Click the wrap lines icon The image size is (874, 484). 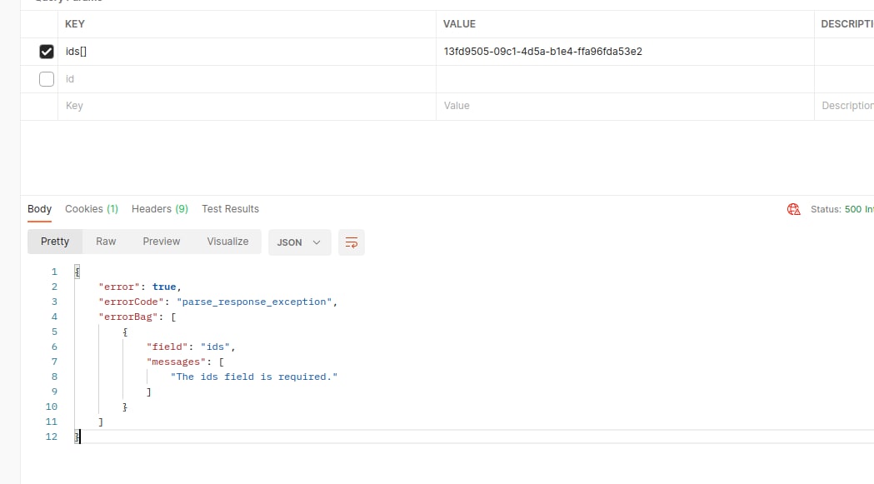pos(352,242)
